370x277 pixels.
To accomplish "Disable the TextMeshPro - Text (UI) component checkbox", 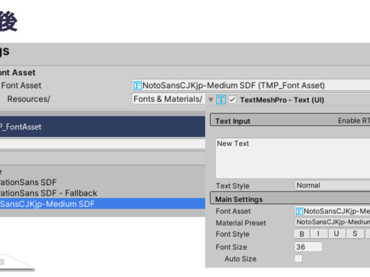I will point(232,100).
